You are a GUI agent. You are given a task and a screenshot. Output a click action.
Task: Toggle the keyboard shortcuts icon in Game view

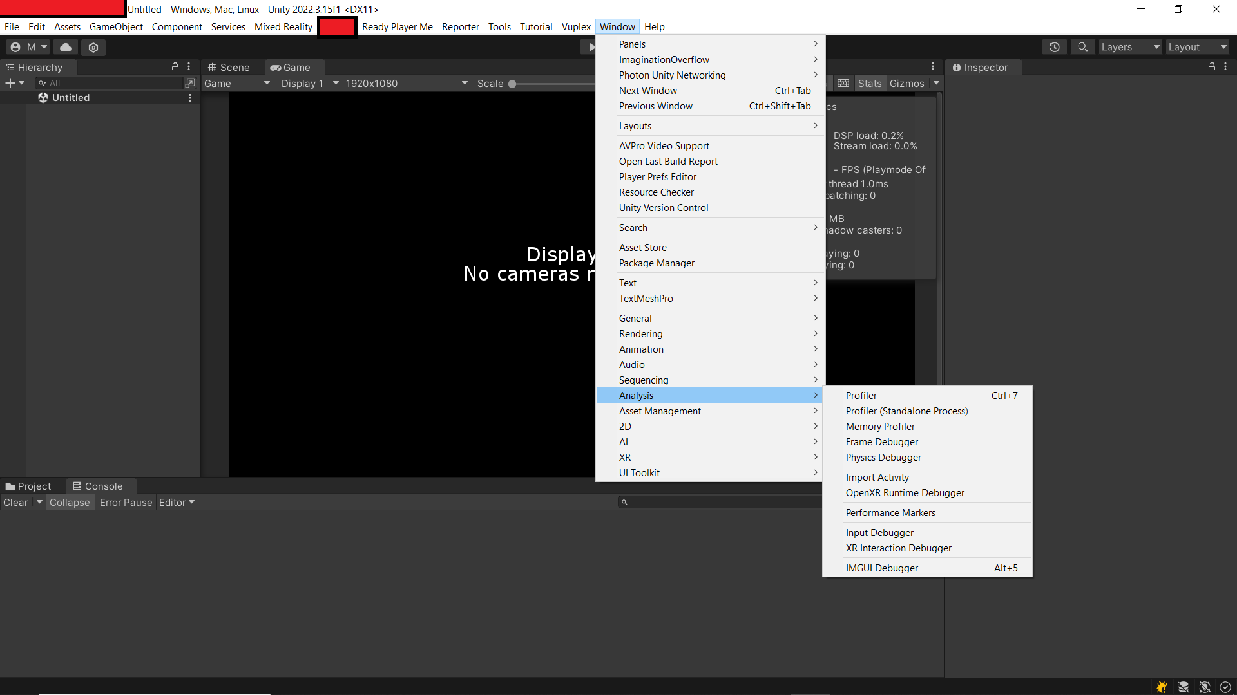coord(843,83)
